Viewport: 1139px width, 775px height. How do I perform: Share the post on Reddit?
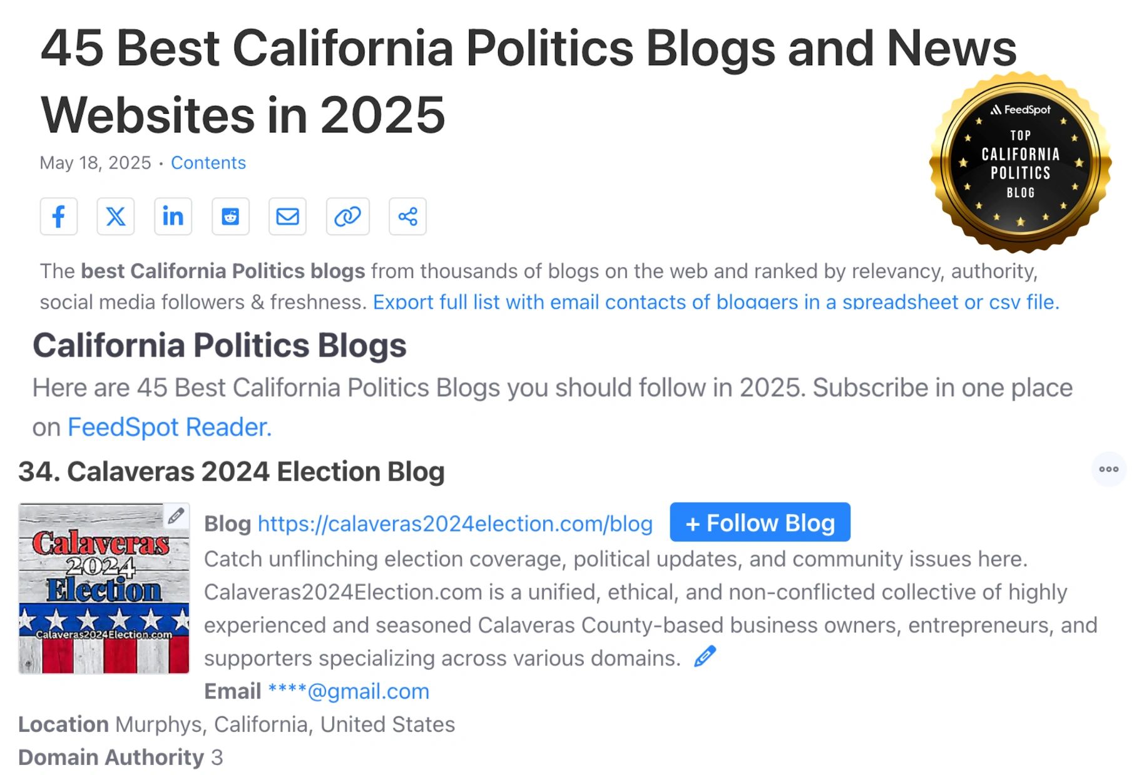tap(230, 217)
